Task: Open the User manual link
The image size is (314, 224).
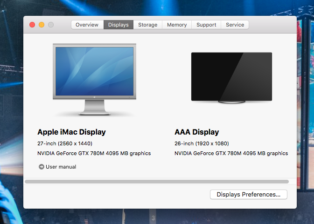Action: click(61, 167)
